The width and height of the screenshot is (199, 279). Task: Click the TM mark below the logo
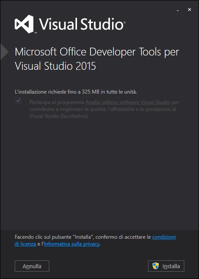pyautogui.click(x=35, y=33)
